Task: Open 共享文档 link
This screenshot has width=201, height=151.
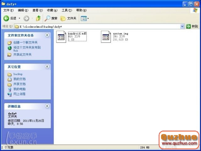Action: 19,84
